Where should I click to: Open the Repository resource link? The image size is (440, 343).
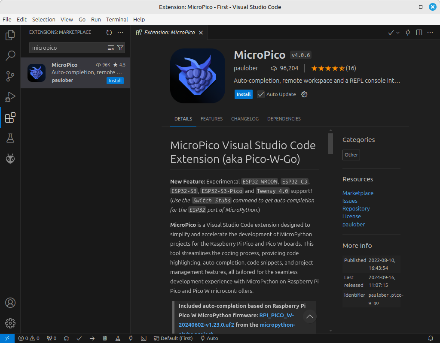pos(356,209)
